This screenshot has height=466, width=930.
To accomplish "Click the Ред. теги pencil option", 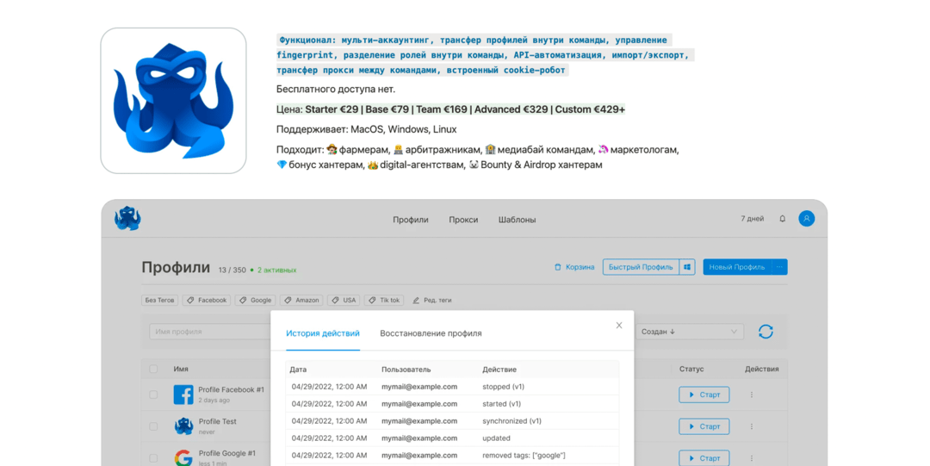I will click(x=431, y=301).
